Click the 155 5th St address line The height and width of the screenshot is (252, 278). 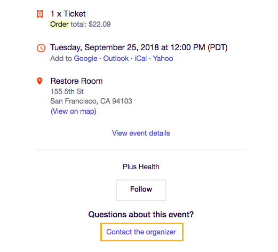[67, 91]
